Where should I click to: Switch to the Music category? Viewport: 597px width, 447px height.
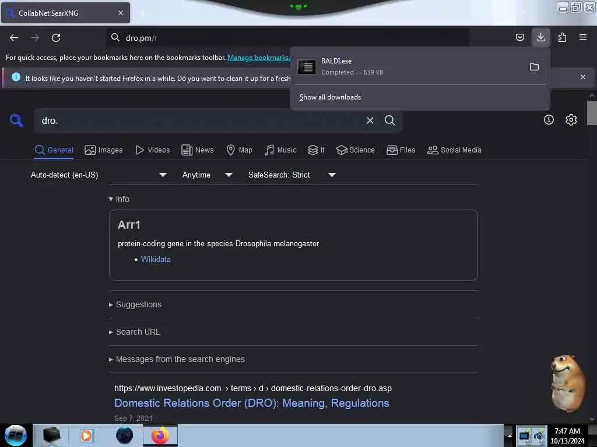pos(280,150)
